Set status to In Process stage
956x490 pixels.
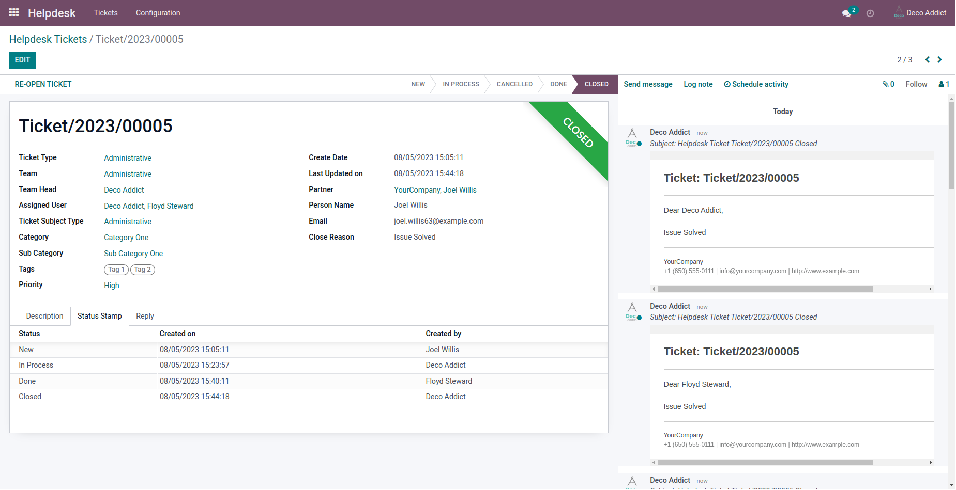[461, 84]
